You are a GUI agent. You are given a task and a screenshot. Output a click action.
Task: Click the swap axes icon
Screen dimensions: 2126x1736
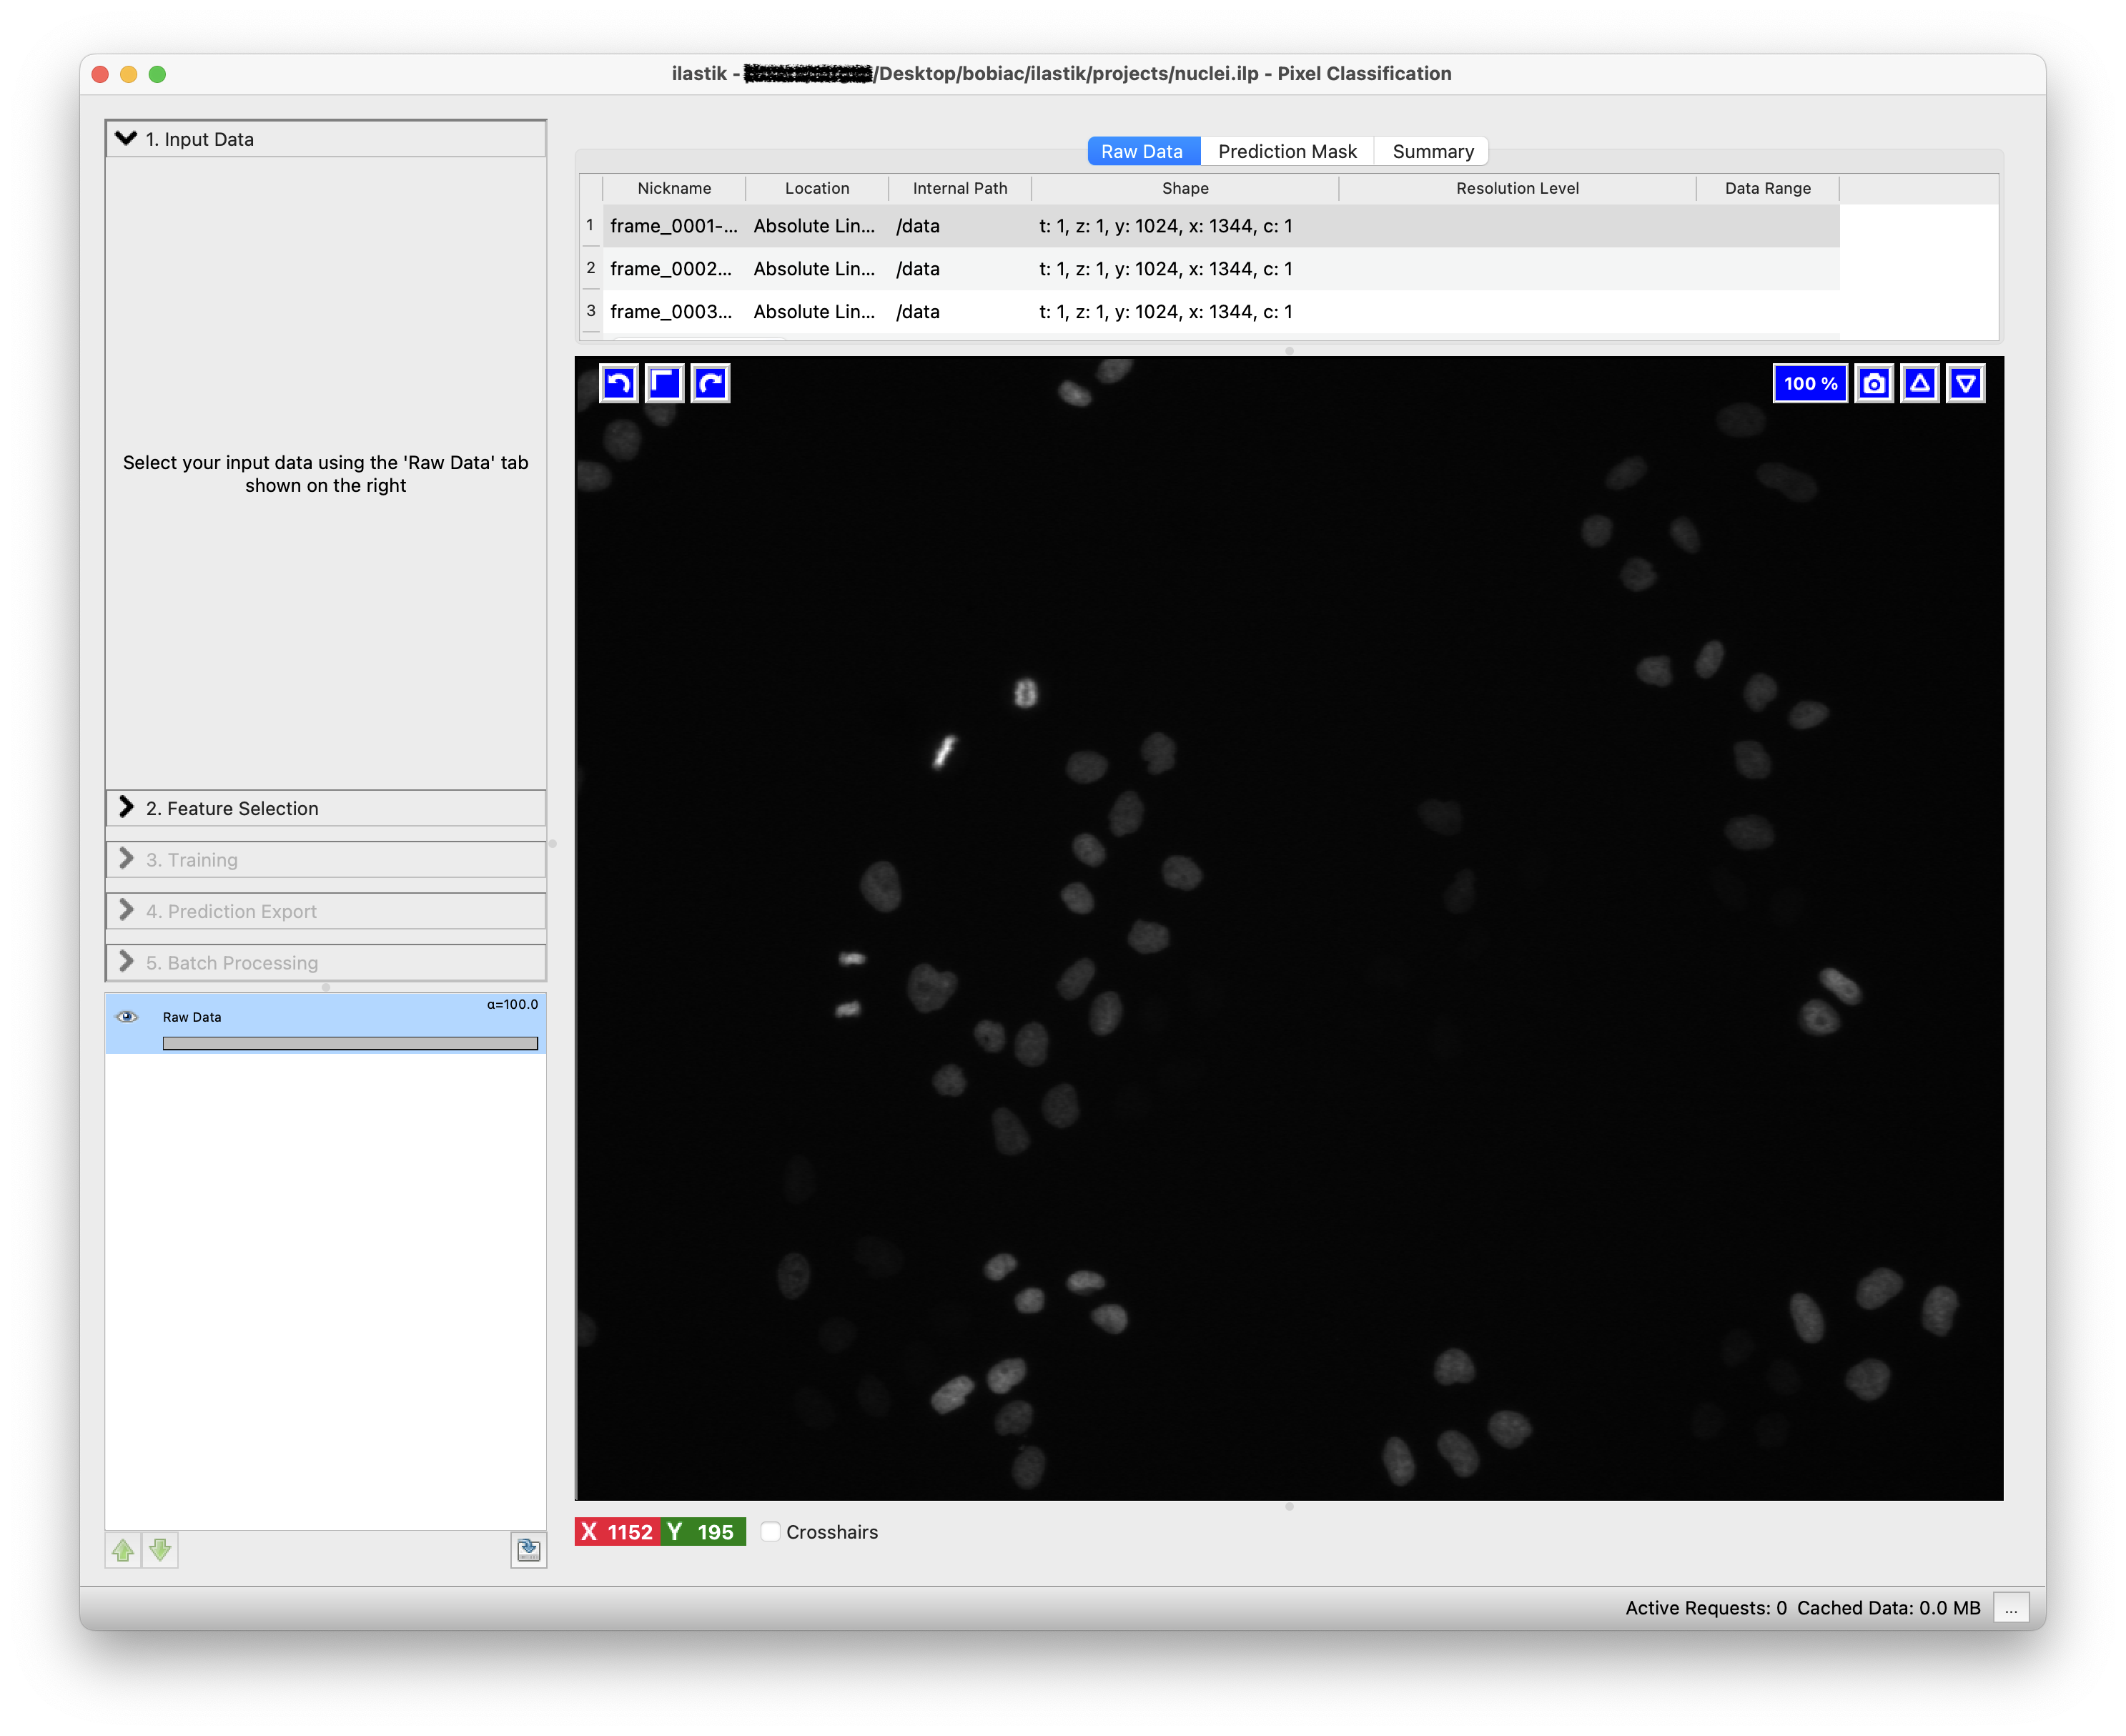coord(665,383)
